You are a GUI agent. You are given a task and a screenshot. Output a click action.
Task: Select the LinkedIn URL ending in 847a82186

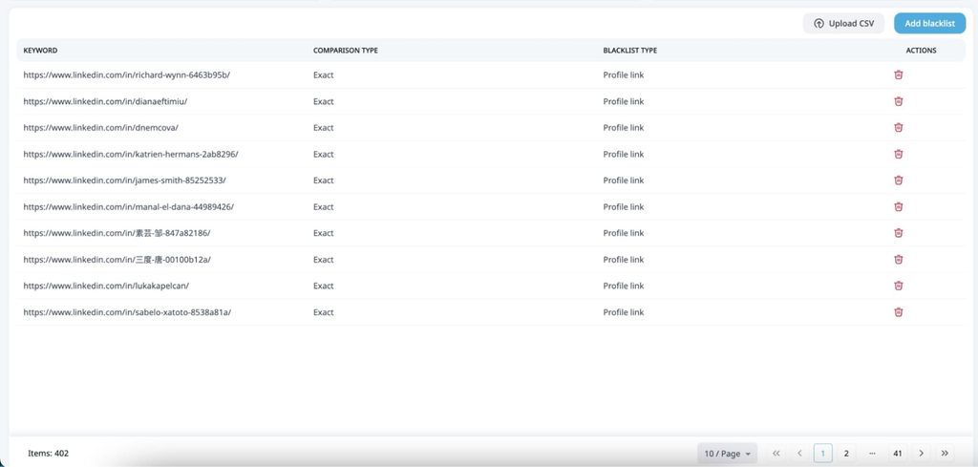pyautogui.click(x=117, y=233)
